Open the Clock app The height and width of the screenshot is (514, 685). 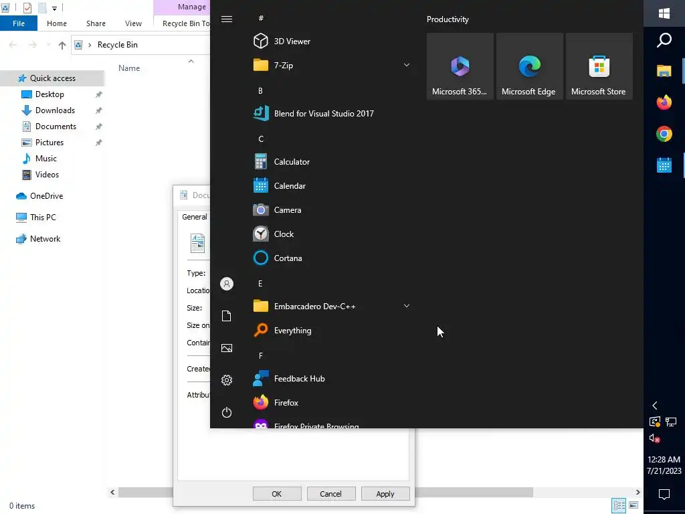(x=332, y=234)
